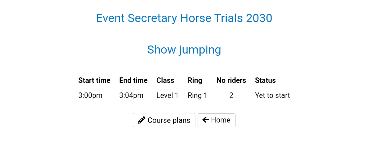The height and width of the screenshot is (157, 368).
Task: Select the 3:00pm start time cell
Action: tap(91, 96)
